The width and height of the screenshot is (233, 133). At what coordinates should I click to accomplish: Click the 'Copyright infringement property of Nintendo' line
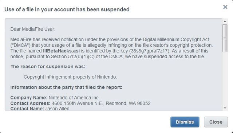tap(70, 77)
